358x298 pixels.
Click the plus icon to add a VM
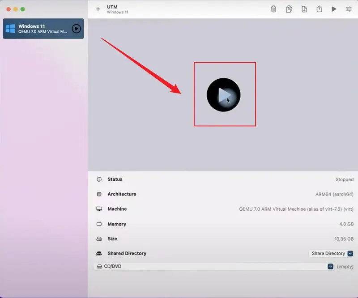pyautogui.click(x=98, y=9)
